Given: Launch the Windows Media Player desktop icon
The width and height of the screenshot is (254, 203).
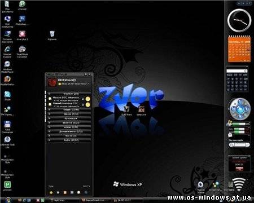Looking at the screenshot, I should (7, 67).
